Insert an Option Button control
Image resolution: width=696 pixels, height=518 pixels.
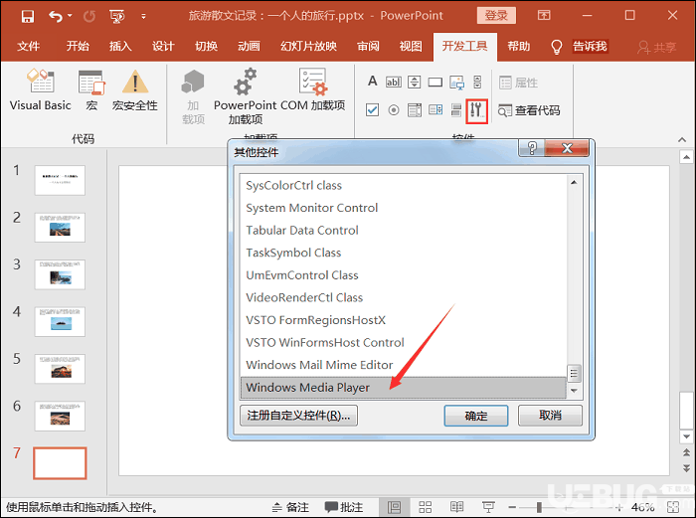coord(394,109)
